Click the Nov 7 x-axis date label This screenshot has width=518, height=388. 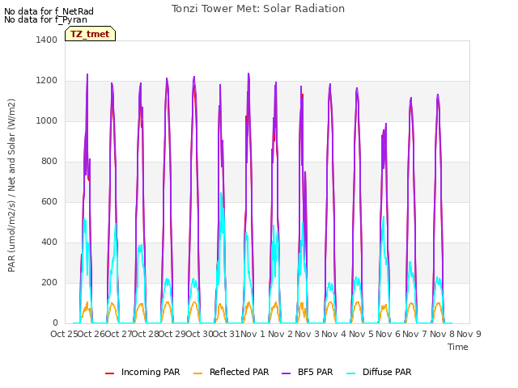[x=415, y=334]
